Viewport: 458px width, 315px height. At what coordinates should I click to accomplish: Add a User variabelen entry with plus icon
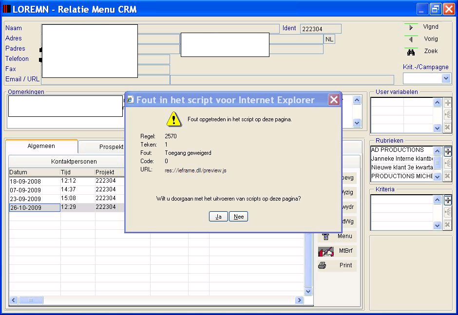point(447,103)
